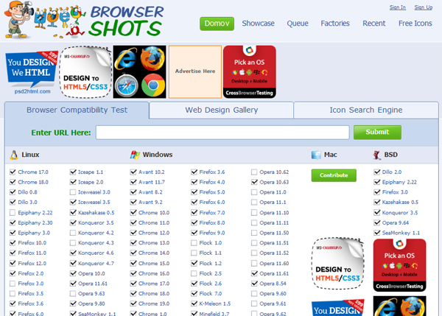Uncheck Windows Firefox 9.0
The width and height of the screenshot is (442, 316).
(x=194, y=233)
